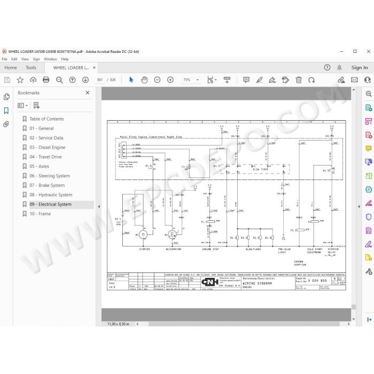Add new bookmark icon
The width and height of the screenshot is (374, 374).
(36, 105)
